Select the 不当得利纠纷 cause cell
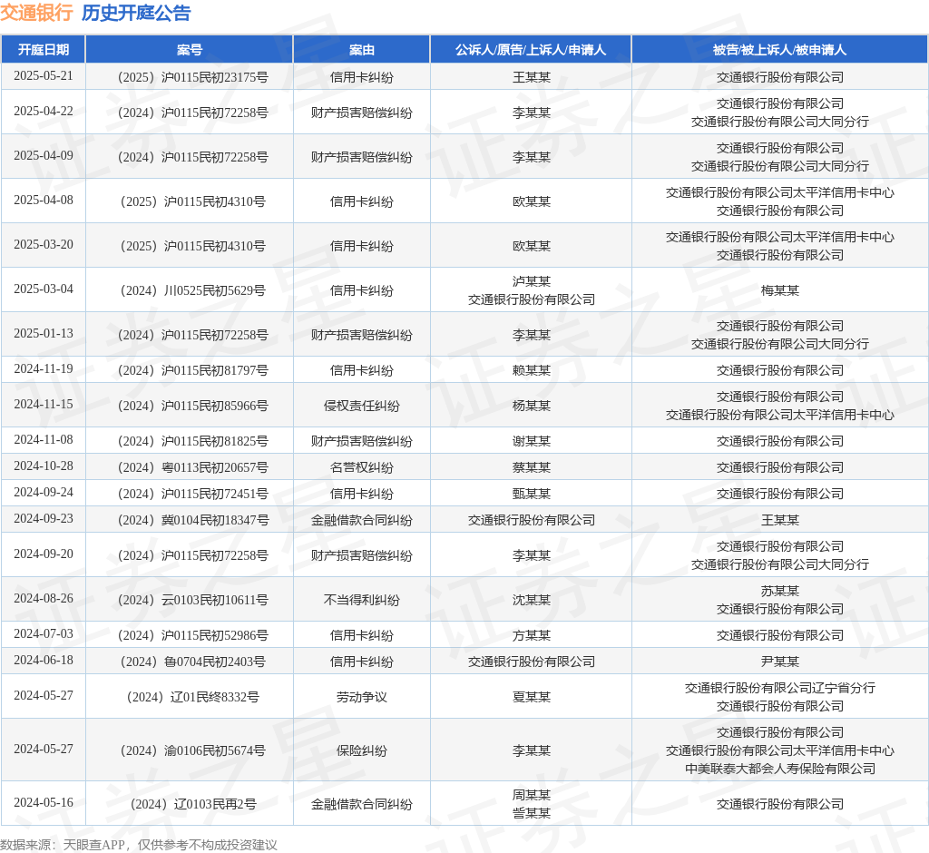The width and height of the screenshot is (929, 853). click(x=361, y=601)
